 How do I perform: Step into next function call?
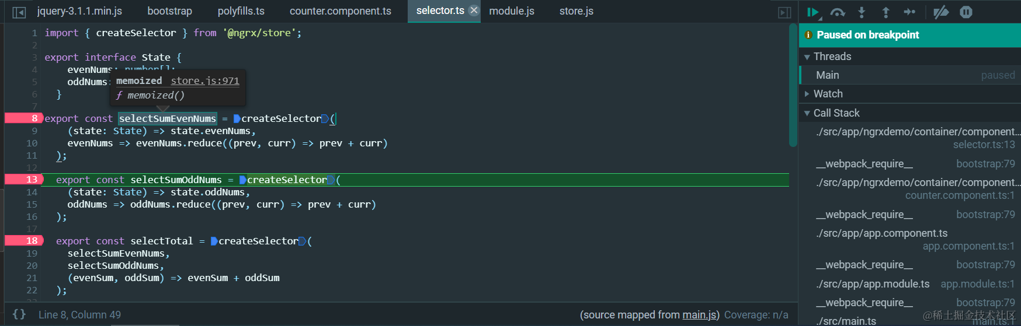pos(862,12)
